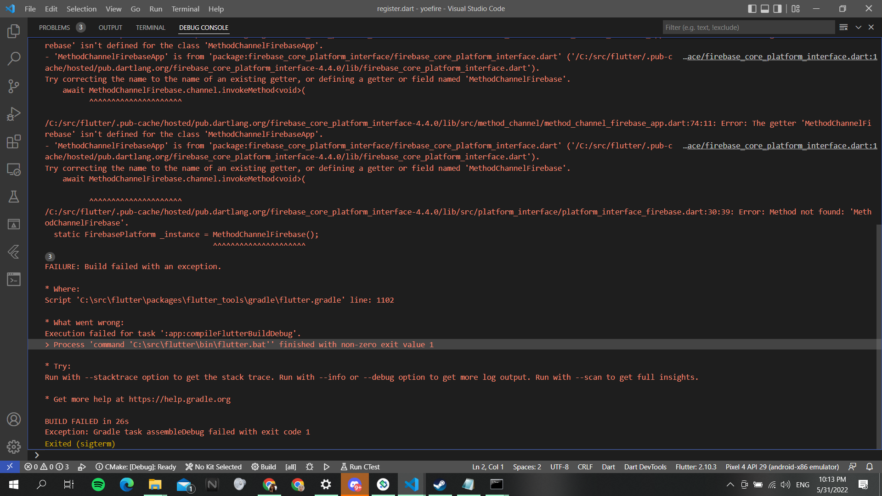Open the Testing flask icon
The image size is (882, 496).
point(14,197)
